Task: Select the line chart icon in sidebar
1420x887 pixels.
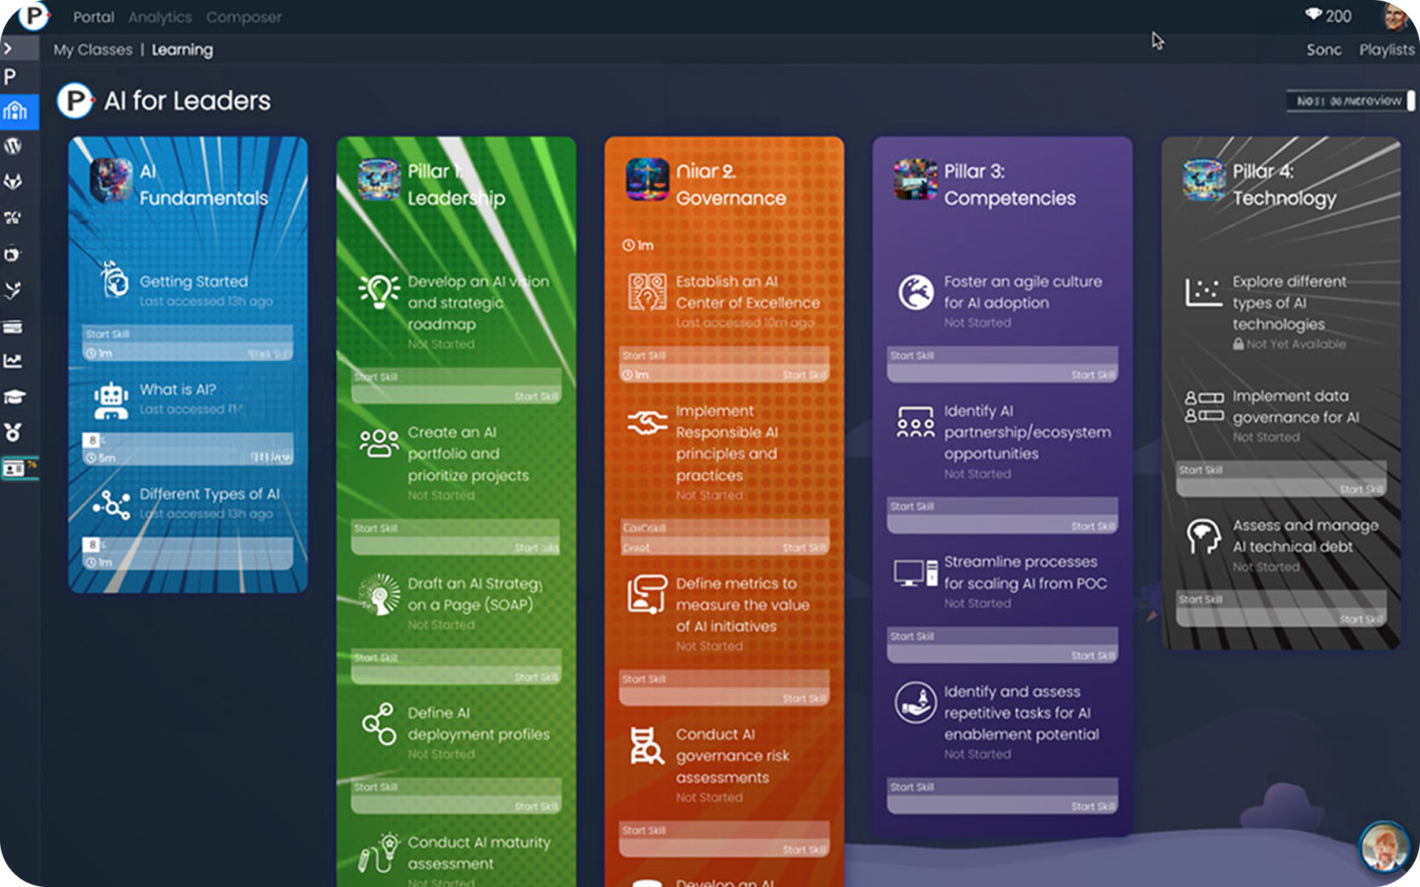Action: (13, 361)
